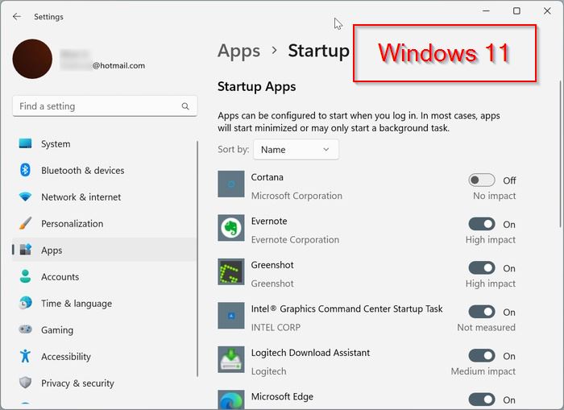Screen dimensions: 564x410
Task: Disable Evernote startup toggle
Action: [482, 224]
